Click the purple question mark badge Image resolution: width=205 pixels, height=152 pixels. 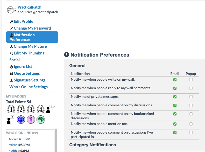click(x=31, y=120)
